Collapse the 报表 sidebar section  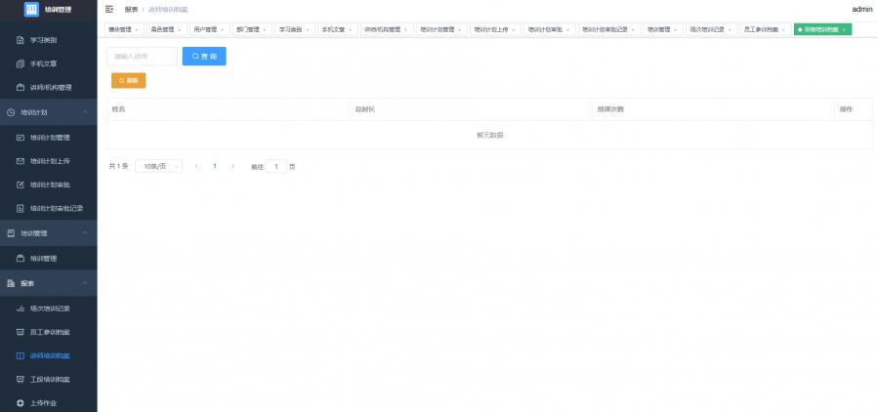[x=85, y=283]
